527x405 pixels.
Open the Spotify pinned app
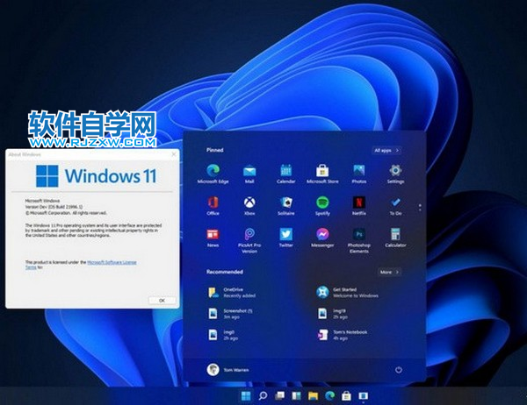322,206
